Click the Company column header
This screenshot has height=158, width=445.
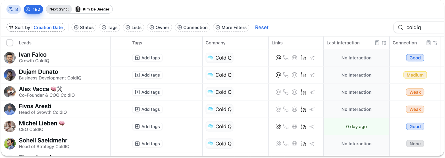point(215,43)
